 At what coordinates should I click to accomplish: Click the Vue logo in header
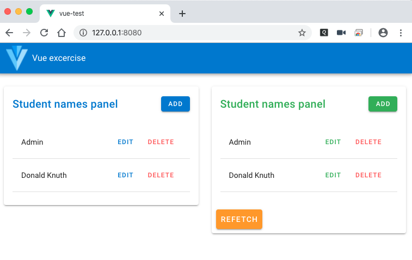(16, 58)
